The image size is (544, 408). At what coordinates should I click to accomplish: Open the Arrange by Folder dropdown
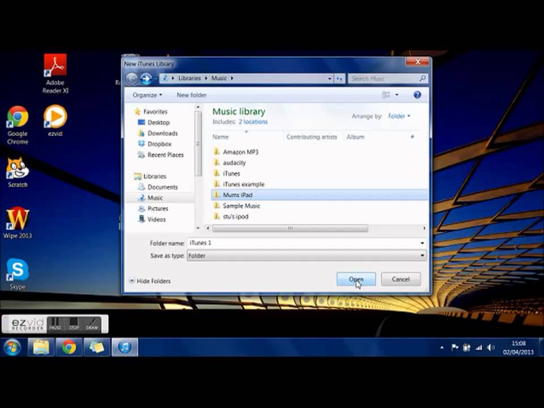399,116
